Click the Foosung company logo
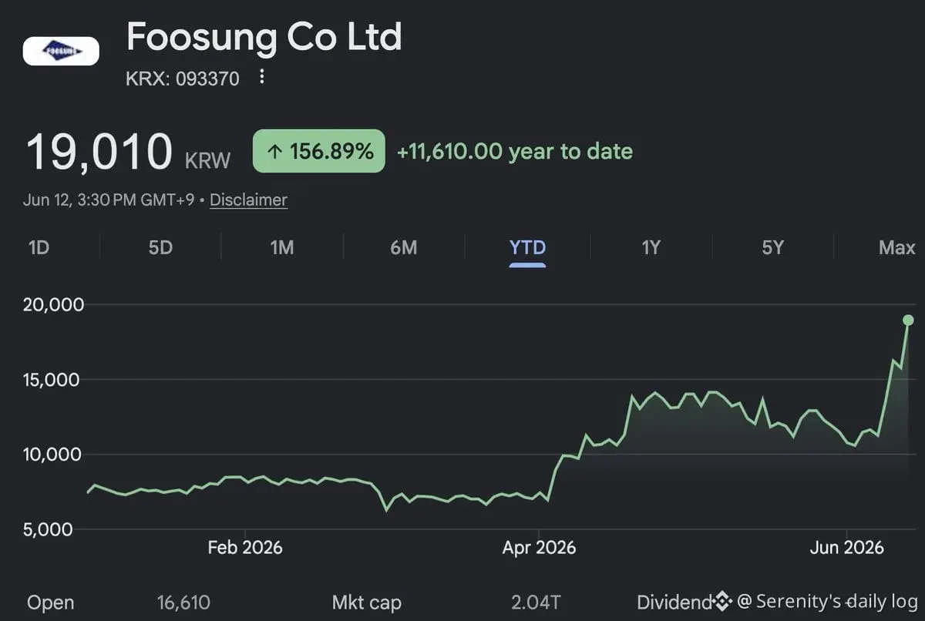 [61, 51]
